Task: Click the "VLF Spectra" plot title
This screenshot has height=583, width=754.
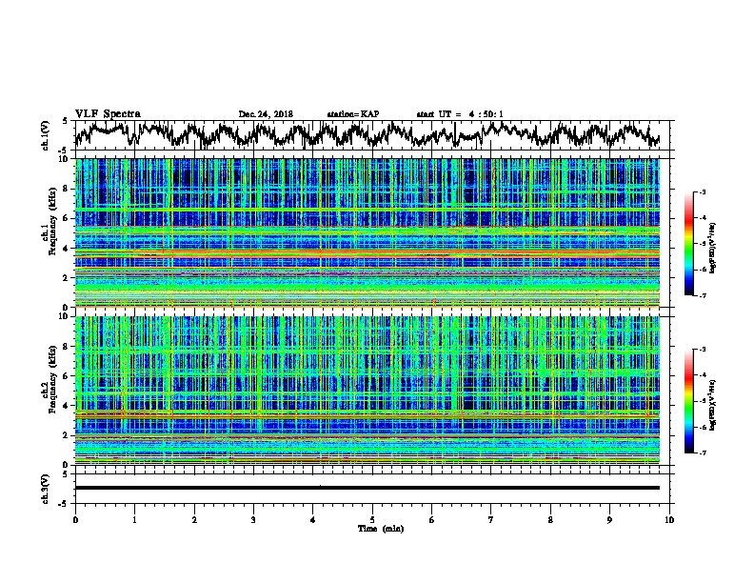Action: click(x=108, y=114)
